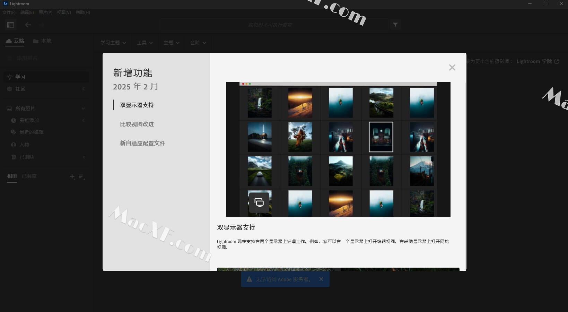Expand the 主题 dropdown
568x312 pixels.
tap(172, 43)
